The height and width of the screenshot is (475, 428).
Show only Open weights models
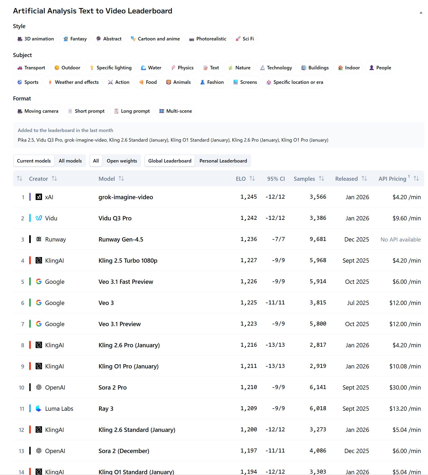pos(122,161)
